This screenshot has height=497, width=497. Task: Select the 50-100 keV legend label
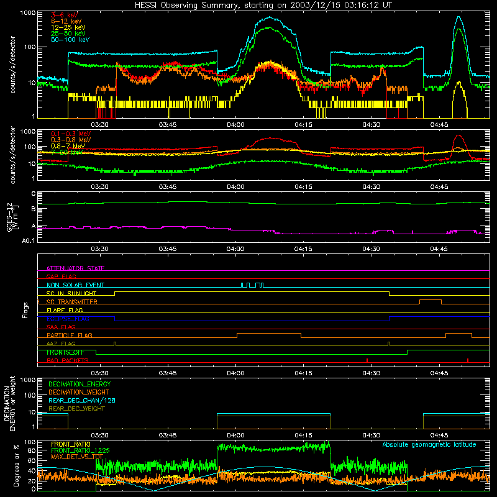tap(70, 40)
